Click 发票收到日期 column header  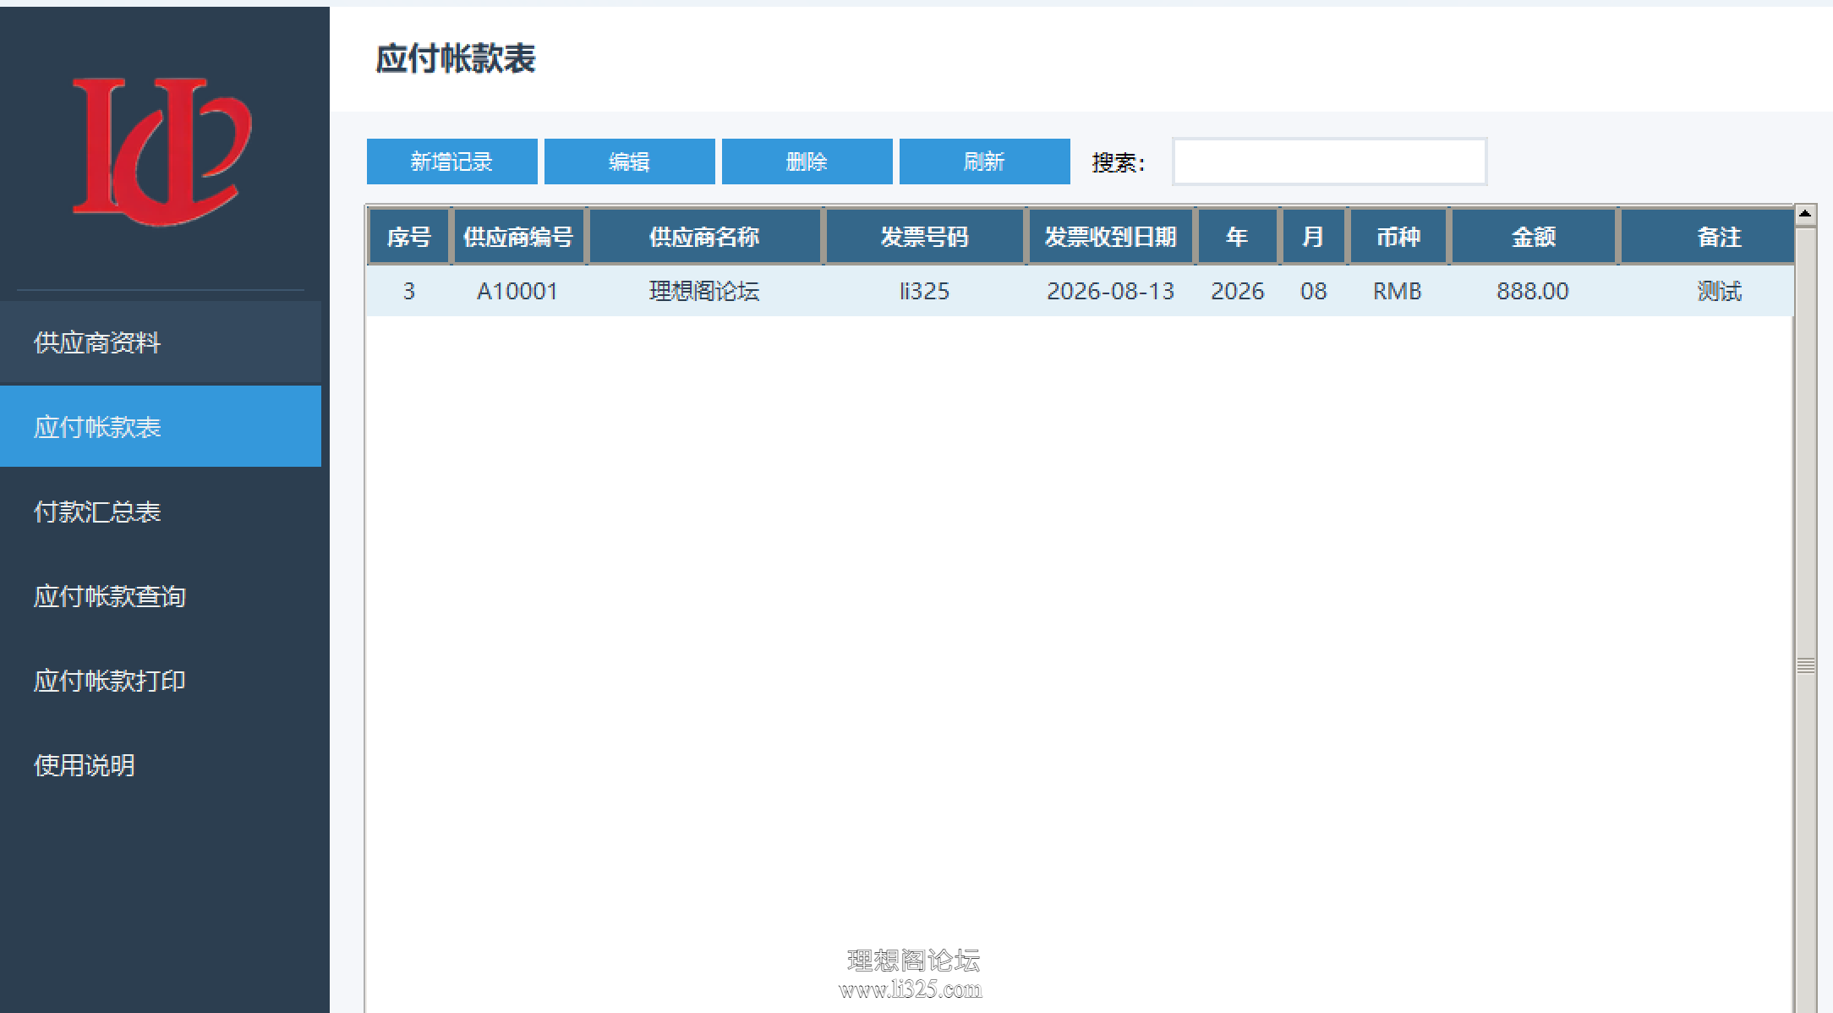(1110, 237)
